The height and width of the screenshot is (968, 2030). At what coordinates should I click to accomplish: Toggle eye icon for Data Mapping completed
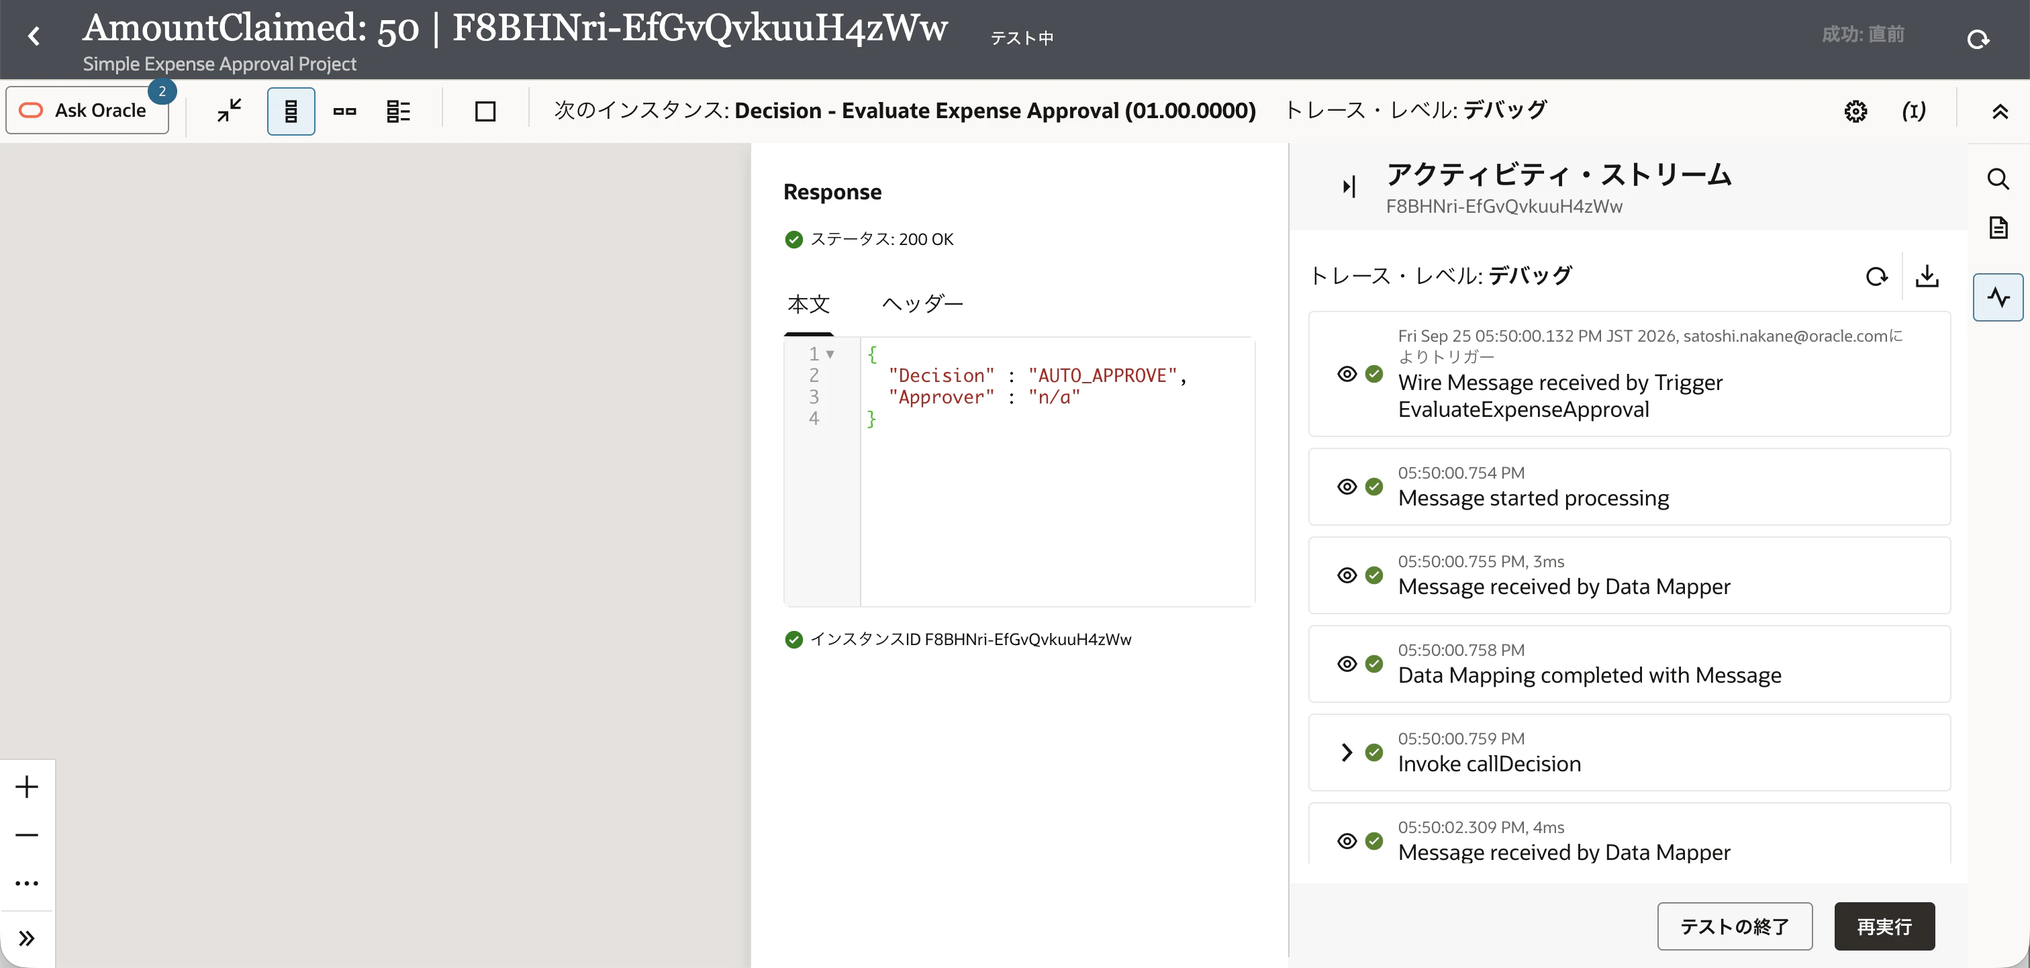point(1347,664)
